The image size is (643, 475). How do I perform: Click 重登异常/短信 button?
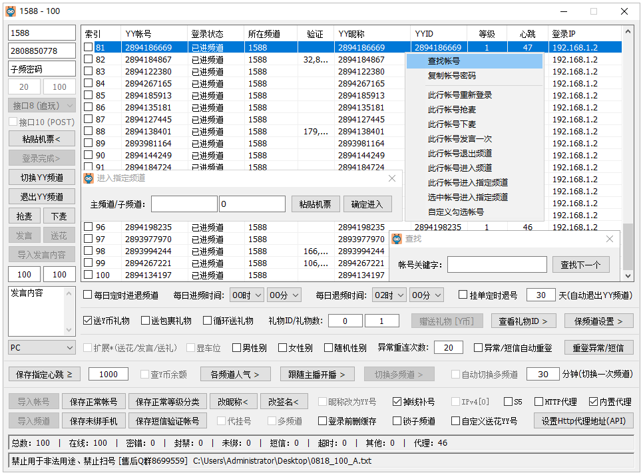598,348
